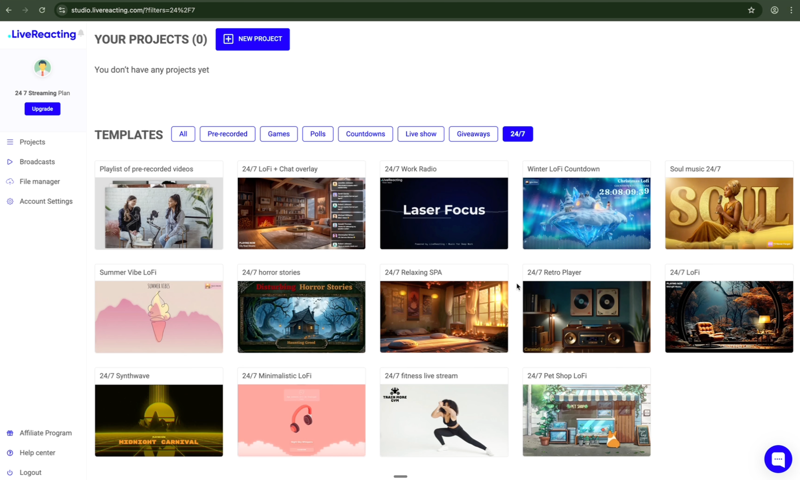Image resolution: width=800 pixels, height=480 pixels.
Task: Open the browser three-dot menu
Action: (x=791, y=10)
